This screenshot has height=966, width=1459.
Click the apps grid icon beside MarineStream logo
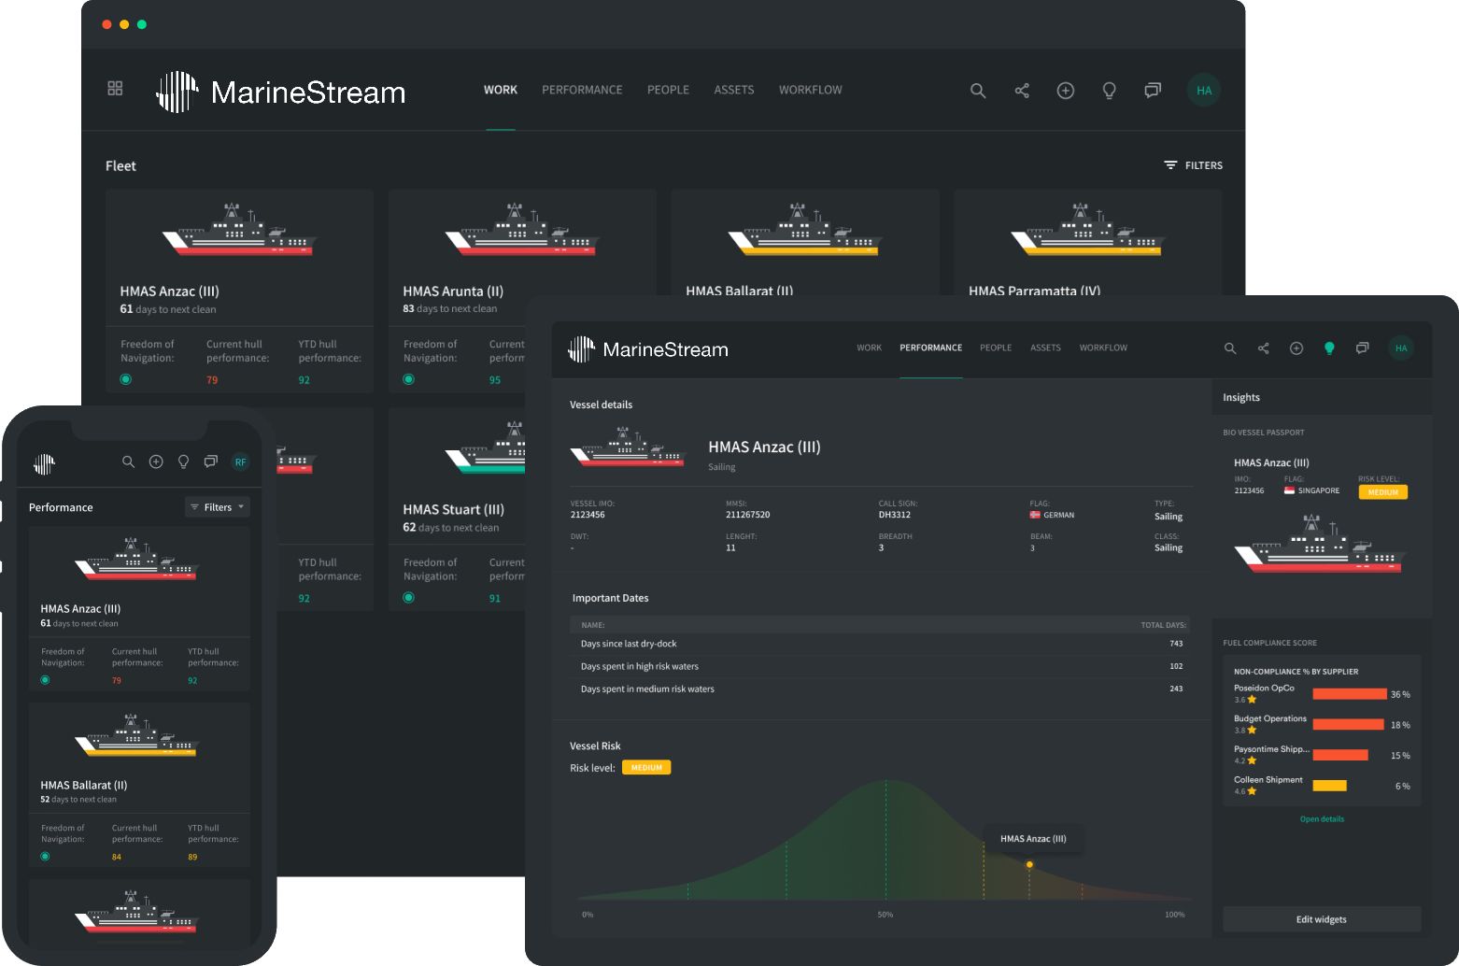point(115,88)
